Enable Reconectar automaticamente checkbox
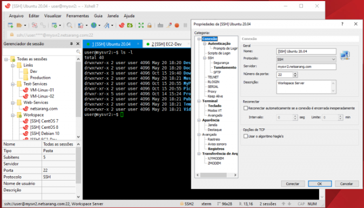 click(246, 108)
